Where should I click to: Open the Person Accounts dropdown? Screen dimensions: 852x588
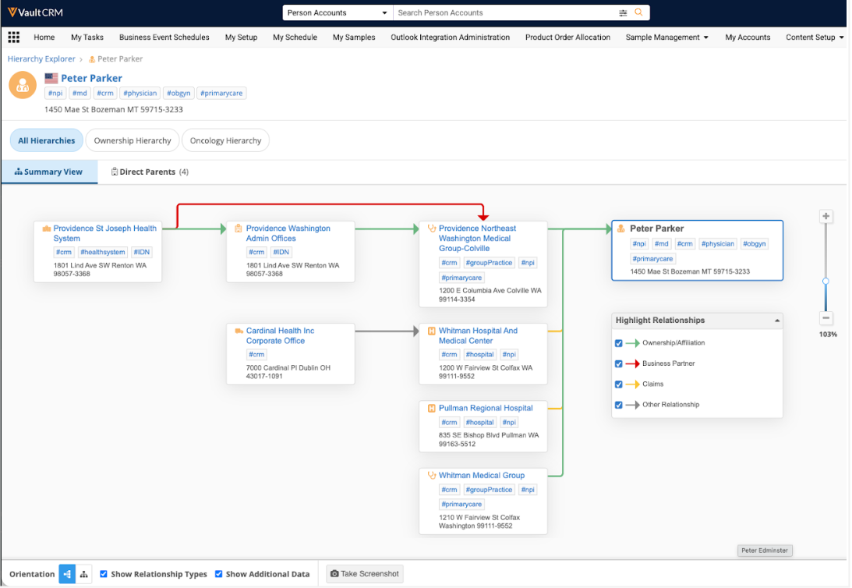click(338, 12)
